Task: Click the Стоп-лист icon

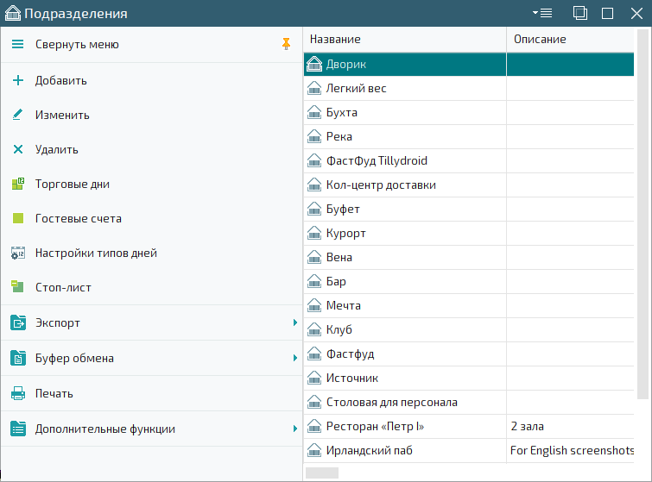Action: tap(17, 287)
